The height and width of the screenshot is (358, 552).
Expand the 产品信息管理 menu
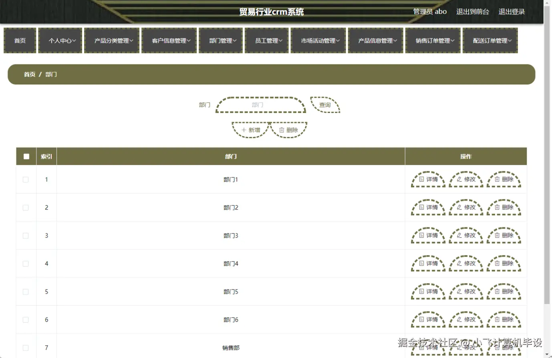[376, 40]
